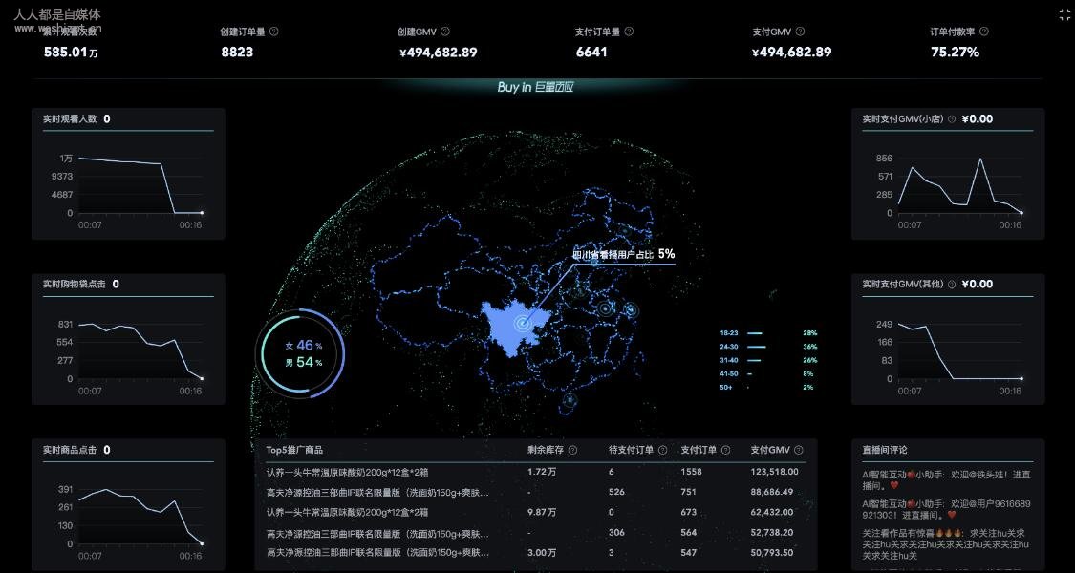Select product row with GMV 52,738.20
Image resolution: width=1075 pixels, height=573 pixels.
point(536,533)
